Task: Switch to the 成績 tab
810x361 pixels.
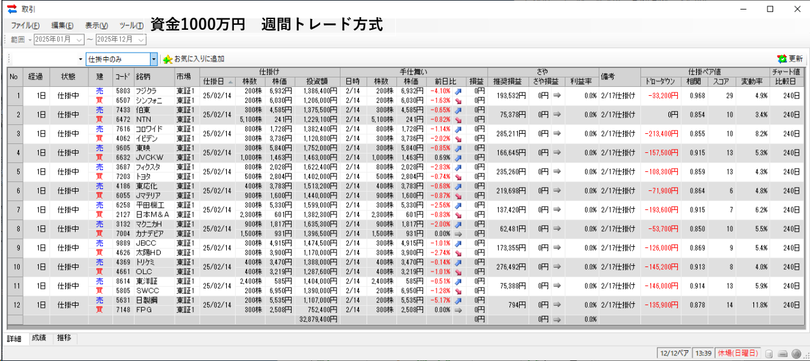Action: [39, 338]
